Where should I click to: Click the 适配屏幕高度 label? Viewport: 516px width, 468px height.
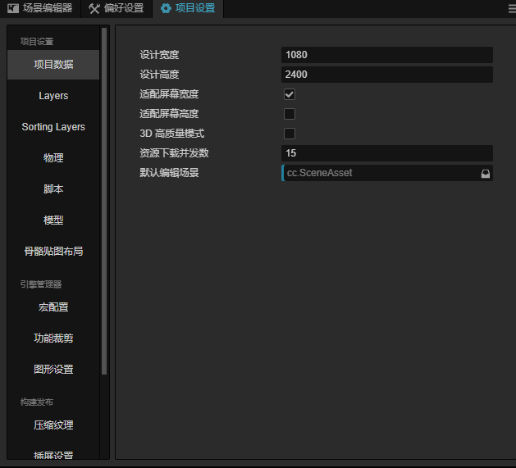tap(169, 114)
